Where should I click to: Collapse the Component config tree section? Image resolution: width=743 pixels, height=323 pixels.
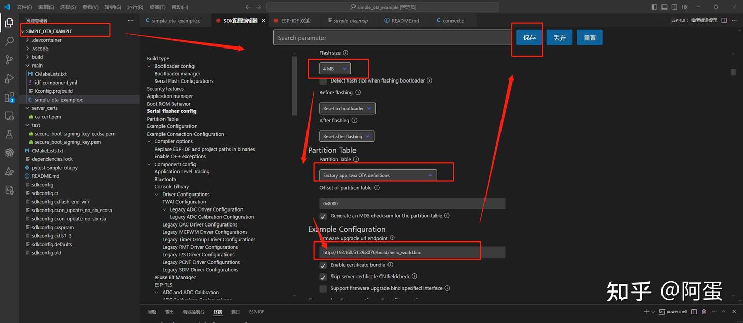(x=150, y=164)
